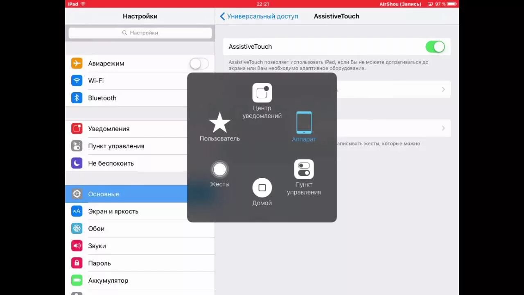
Task: Tap the Домой home button icon
Action: [262, 188]
